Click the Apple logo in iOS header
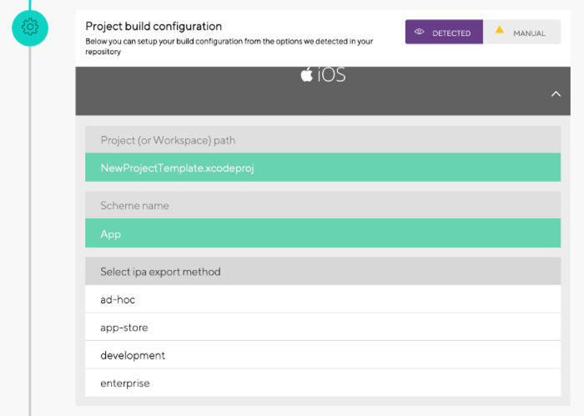This screenshot has height=416, width=584. click(306, 74)
